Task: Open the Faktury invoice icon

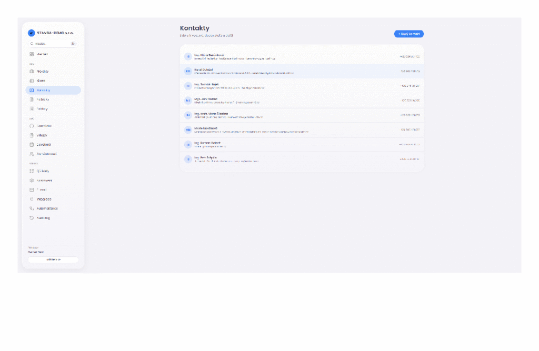Action: (x=32, y=108)
